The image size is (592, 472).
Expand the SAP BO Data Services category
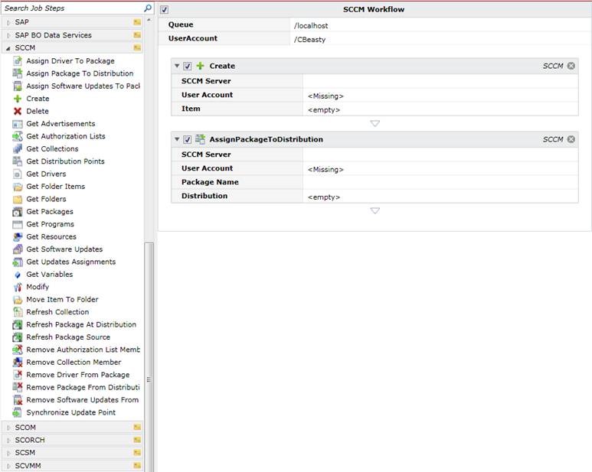(8, 35)
